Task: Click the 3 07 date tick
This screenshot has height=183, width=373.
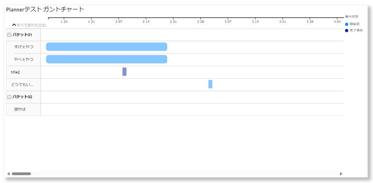Action: tap(228, 21)
